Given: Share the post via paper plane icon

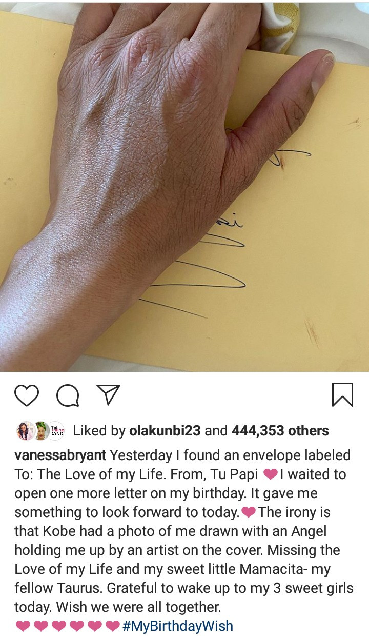Looking at the screenshot, I should (x=109, y=395).
